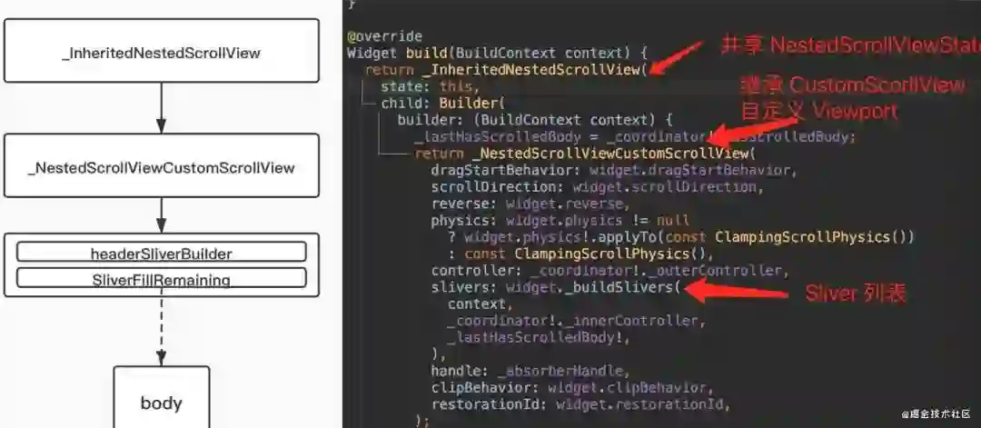Click the _InheritedNestedScrollView( code call

[x=539, y=69]
